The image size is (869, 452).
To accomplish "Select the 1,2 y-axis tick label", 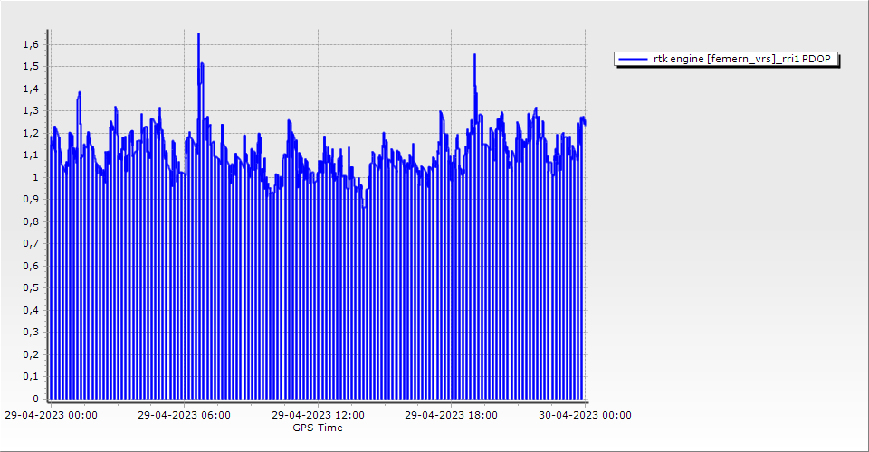I will click(x=31, y=133).
